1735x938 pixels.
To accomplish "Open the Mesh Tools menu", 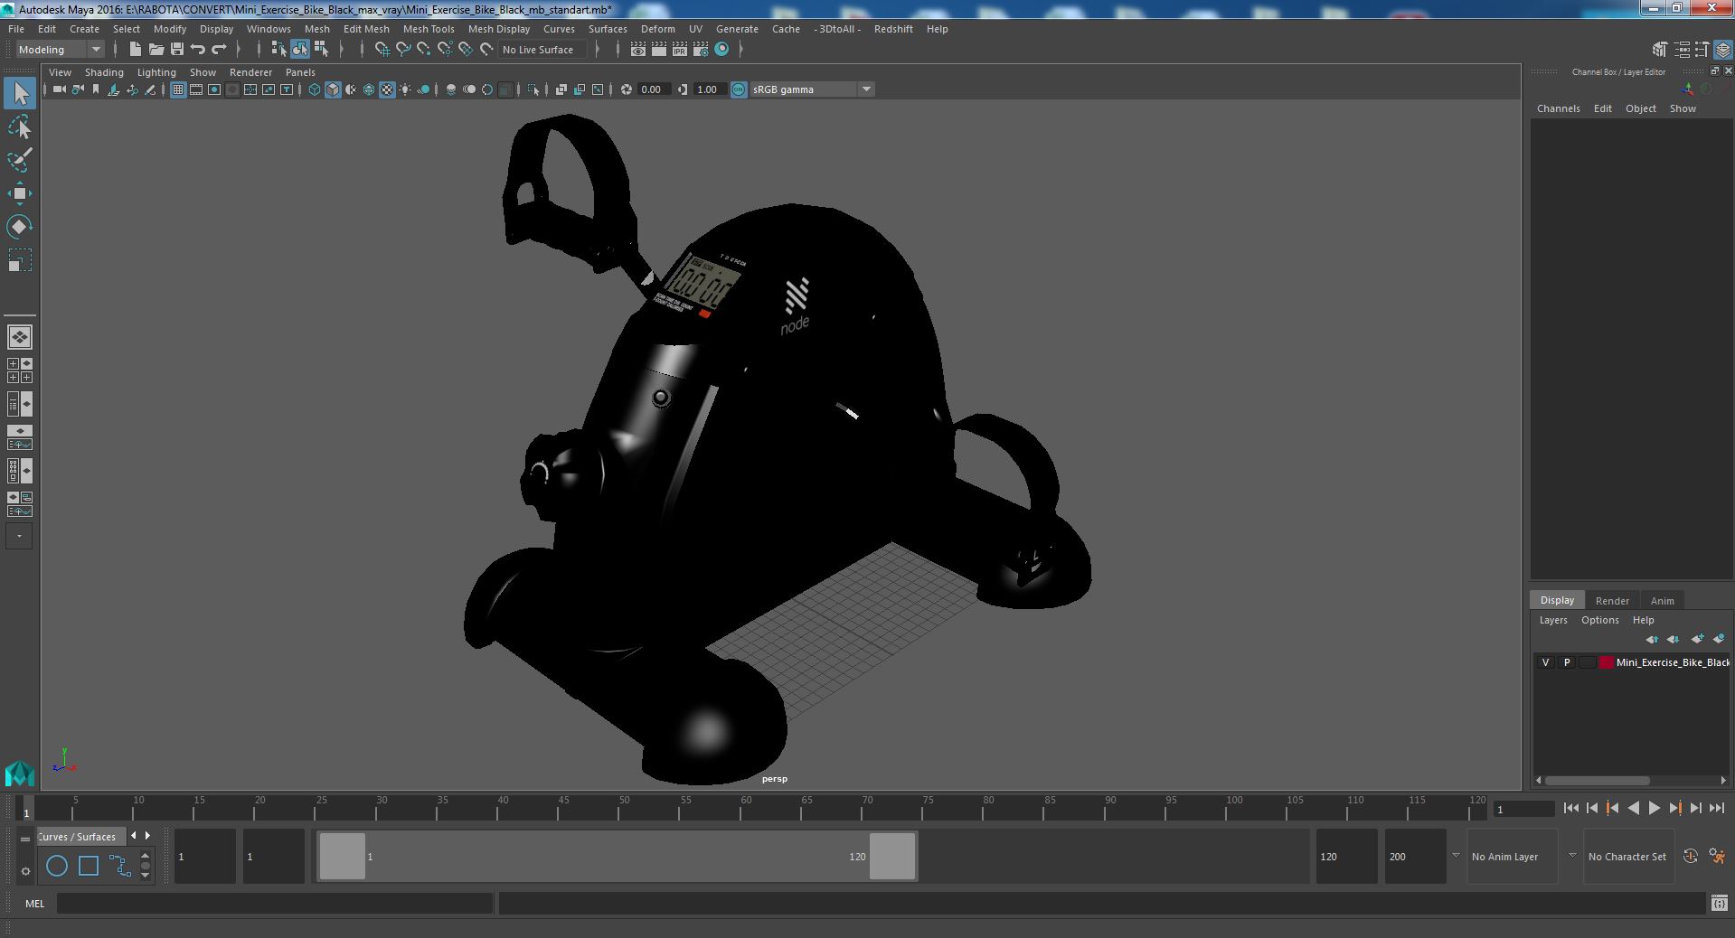I will pos(428,29).
